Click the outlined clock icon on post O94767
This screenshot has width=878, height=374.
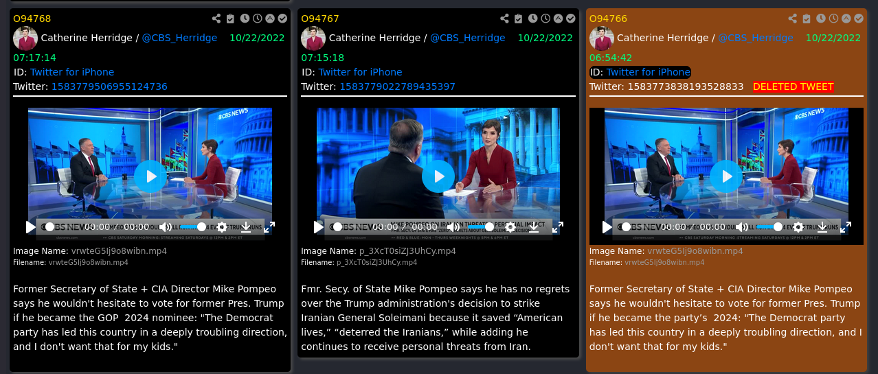(545, 19)
